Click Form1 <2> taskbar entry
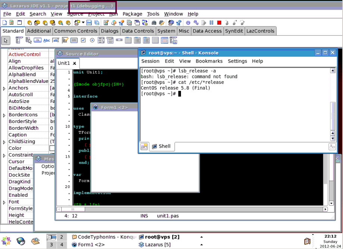The width and height of the screenshot is (343, 249). 88,245
